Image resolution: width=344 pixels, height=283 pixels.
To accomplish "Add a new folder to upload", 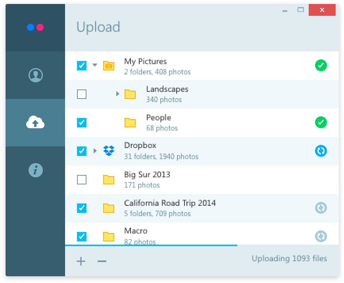I will click(x=81, y=261).
